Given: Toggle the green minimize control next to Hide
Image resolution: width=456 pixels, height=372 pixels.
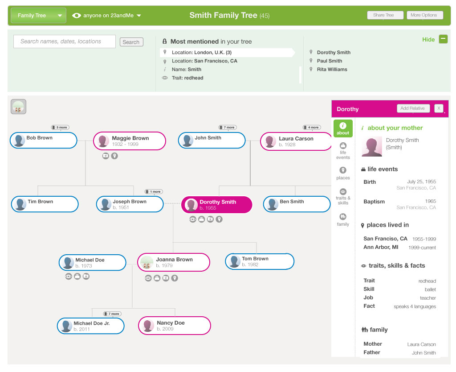Looking at the screenshot, I should click(443, 39).
